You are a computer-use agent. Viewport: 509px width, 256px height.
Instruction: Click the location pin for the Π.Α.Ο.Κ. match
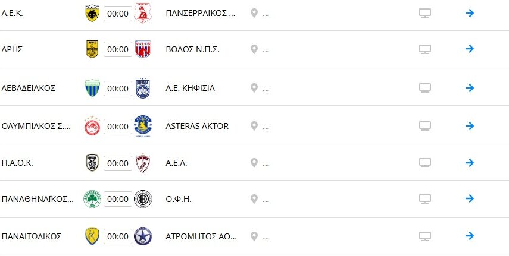(254, 163)
